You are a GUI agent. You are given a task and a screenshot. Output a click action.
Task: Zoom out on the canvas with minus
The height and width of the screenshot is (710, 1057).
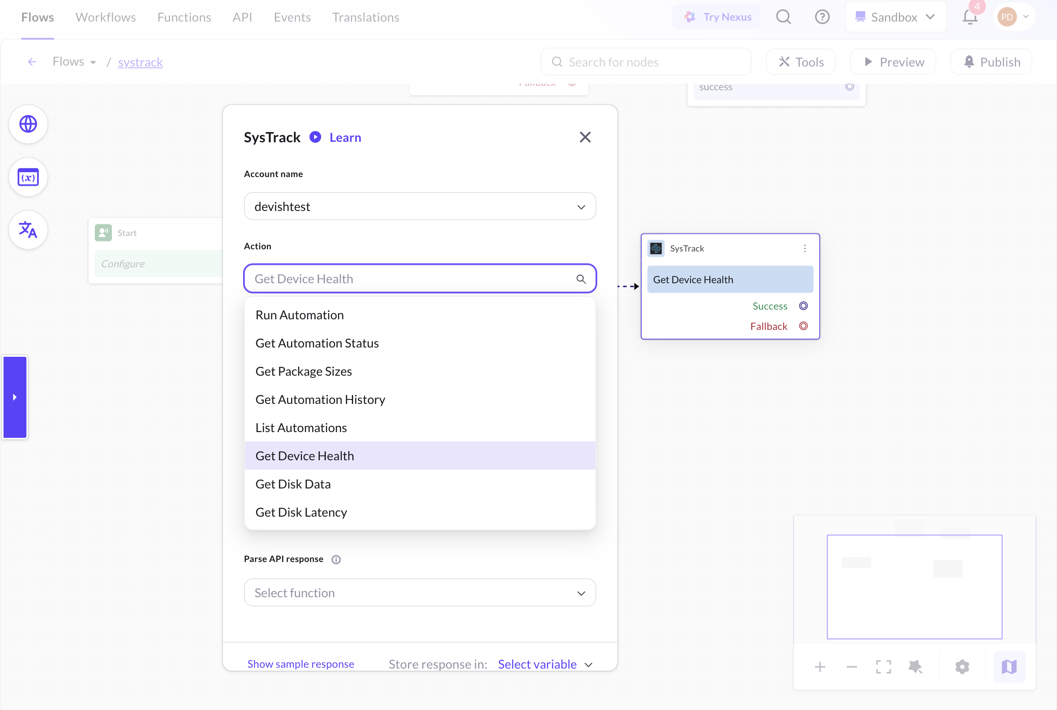(x=851, y=666)
